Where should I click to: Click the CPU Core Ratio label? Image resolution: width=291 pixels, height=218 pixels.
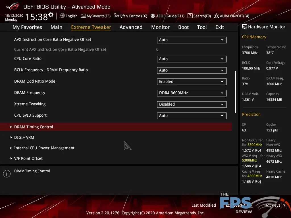pos(28,58)
